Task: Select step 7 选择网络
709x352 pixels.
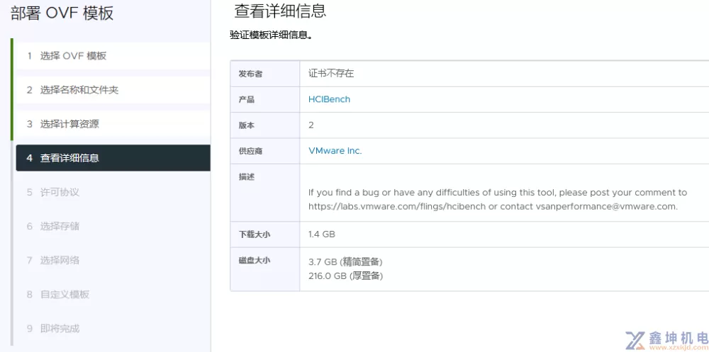Action: pos(113,260)
